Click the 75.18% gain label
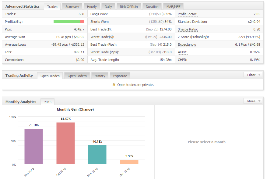This screenshot has width=267, height=188. (x=34, y=125)
